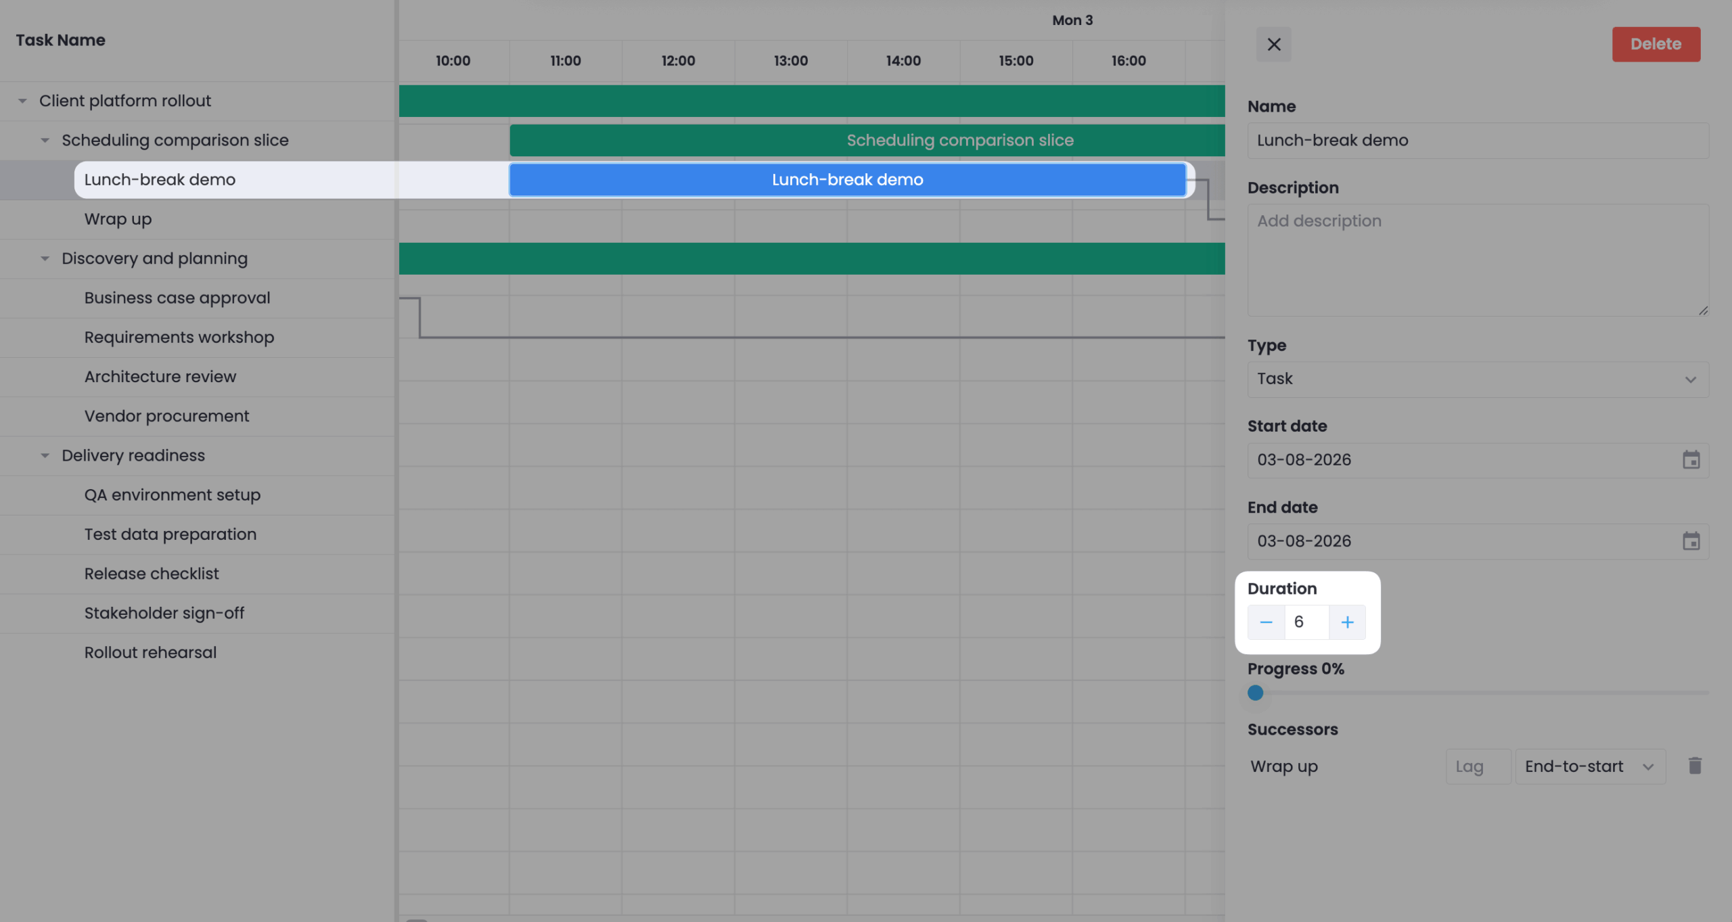Open the Type dropdown showing Task
This screenshot has height=922, width=1732.
(x=1478, y=379)
